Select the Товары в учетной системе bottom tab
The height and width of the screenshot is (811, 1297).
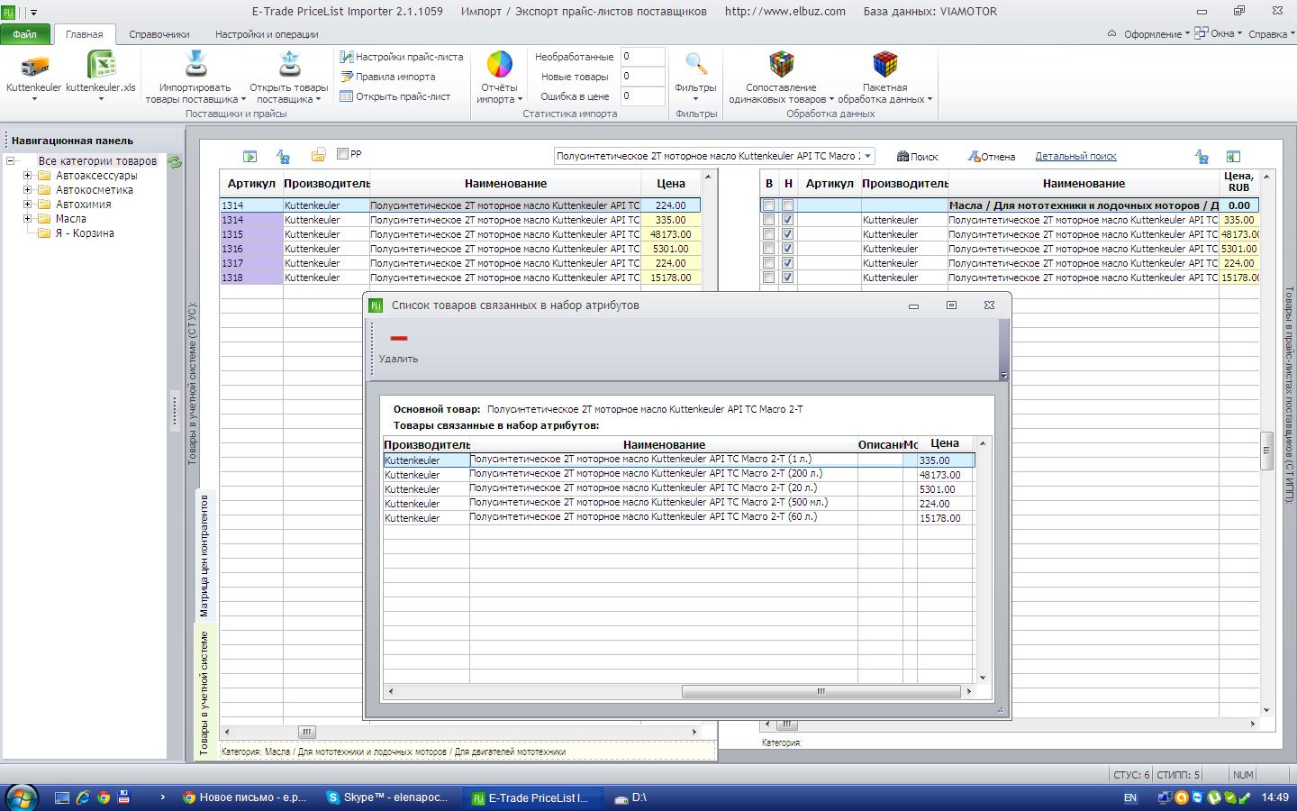tap(205, 692)
